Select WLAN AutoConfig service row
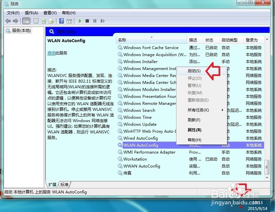This screenshot has width=275, height=212. pyautogui.click(x=190, y=145)
